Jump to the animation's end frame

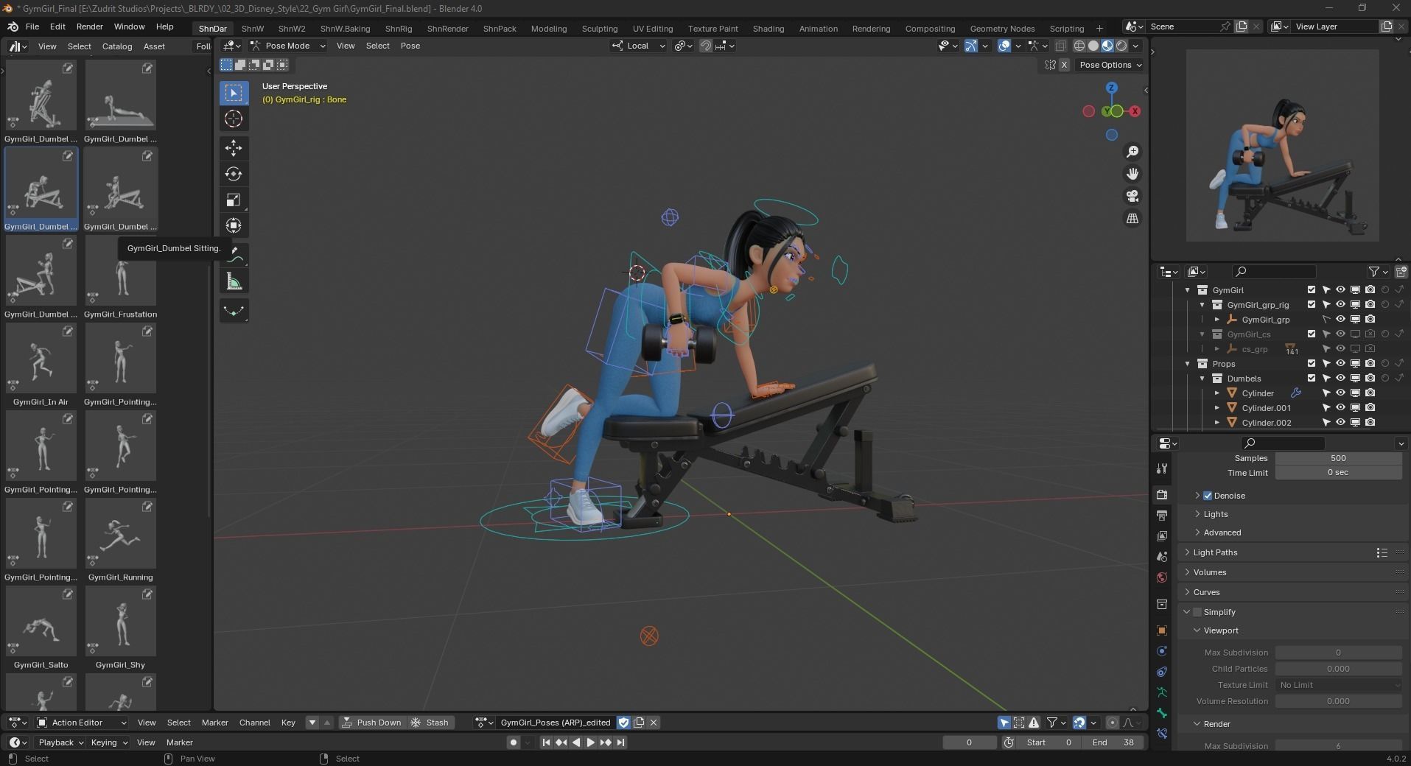[621, 742]
